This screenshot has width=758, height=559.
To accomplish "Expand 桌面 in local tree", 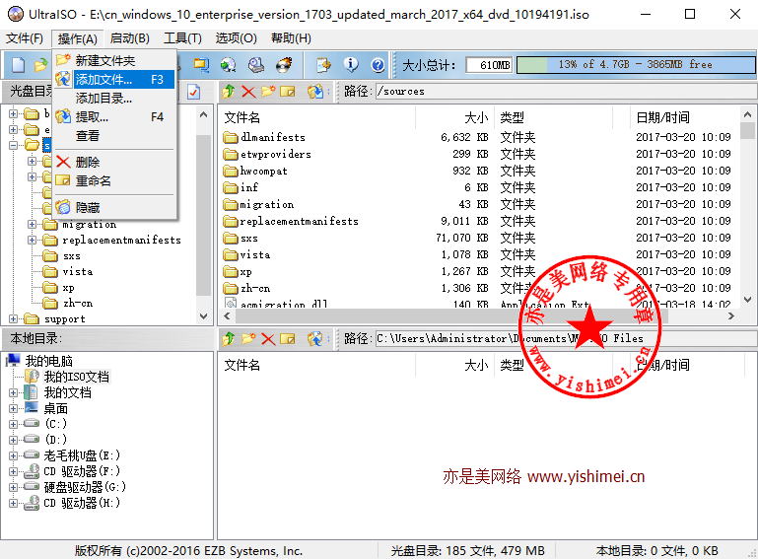I will pyautogui.click(x=13, y=408).
